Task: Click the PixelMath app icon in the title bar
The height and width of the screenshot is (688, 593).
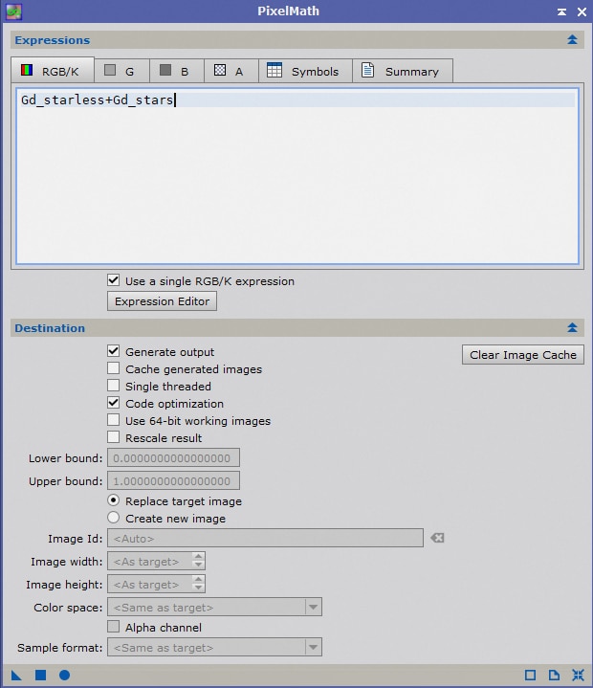Action: tap(13, 11)
